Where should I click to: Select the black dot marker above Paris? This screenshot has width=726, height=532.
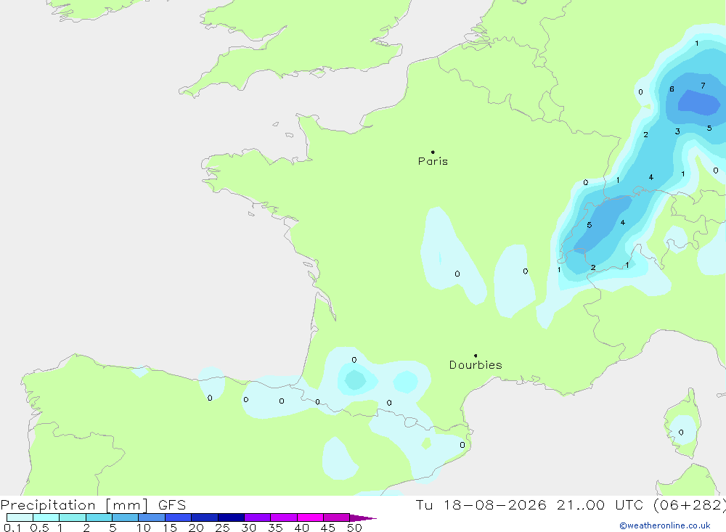tap(433, 152)
